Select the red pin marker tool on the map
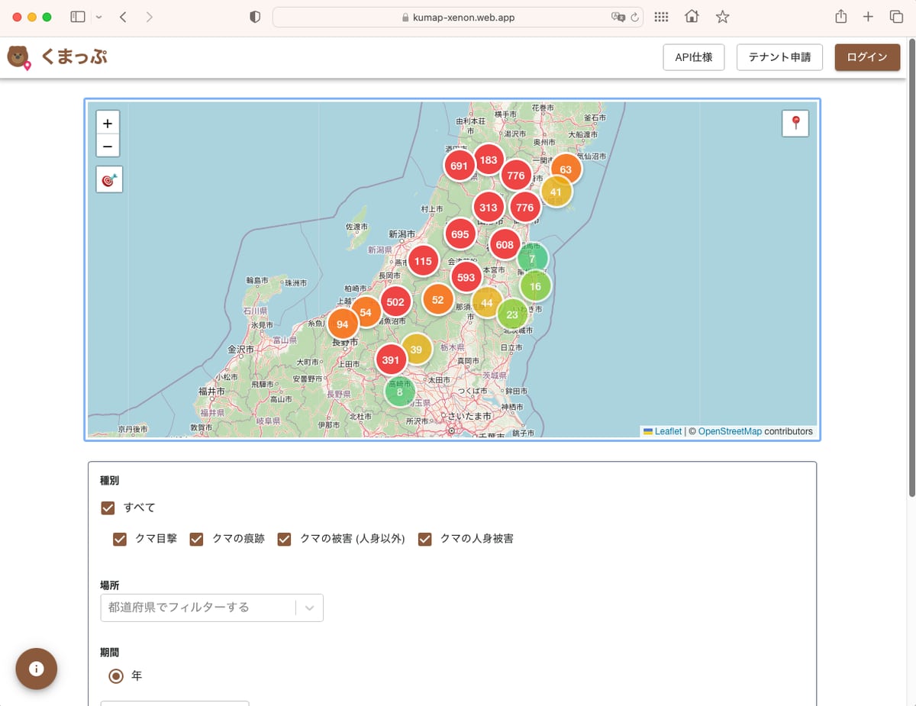This screenshot has height=706, width=916. coord(795,123)
